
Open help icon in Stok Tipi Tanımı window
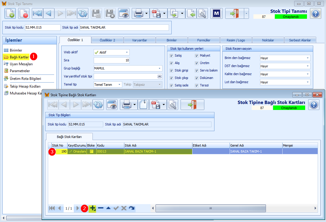(315, 13)
